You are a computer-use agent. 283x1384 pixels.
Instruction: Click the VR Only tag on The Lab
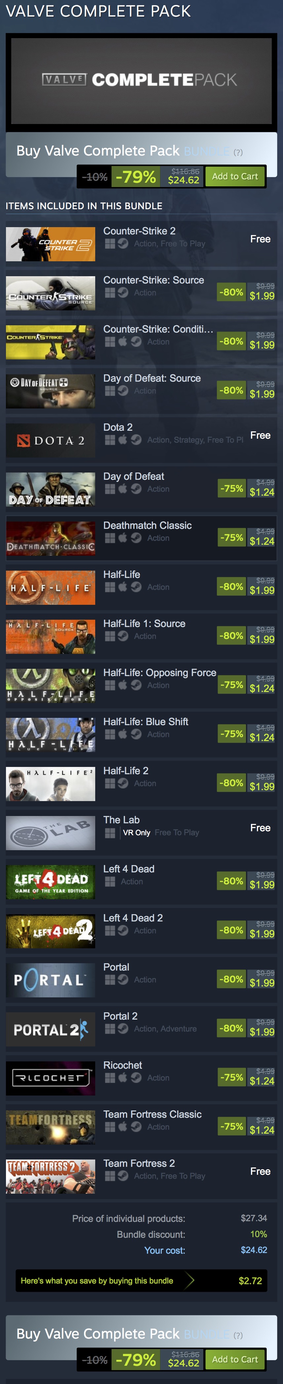(136, 832)
